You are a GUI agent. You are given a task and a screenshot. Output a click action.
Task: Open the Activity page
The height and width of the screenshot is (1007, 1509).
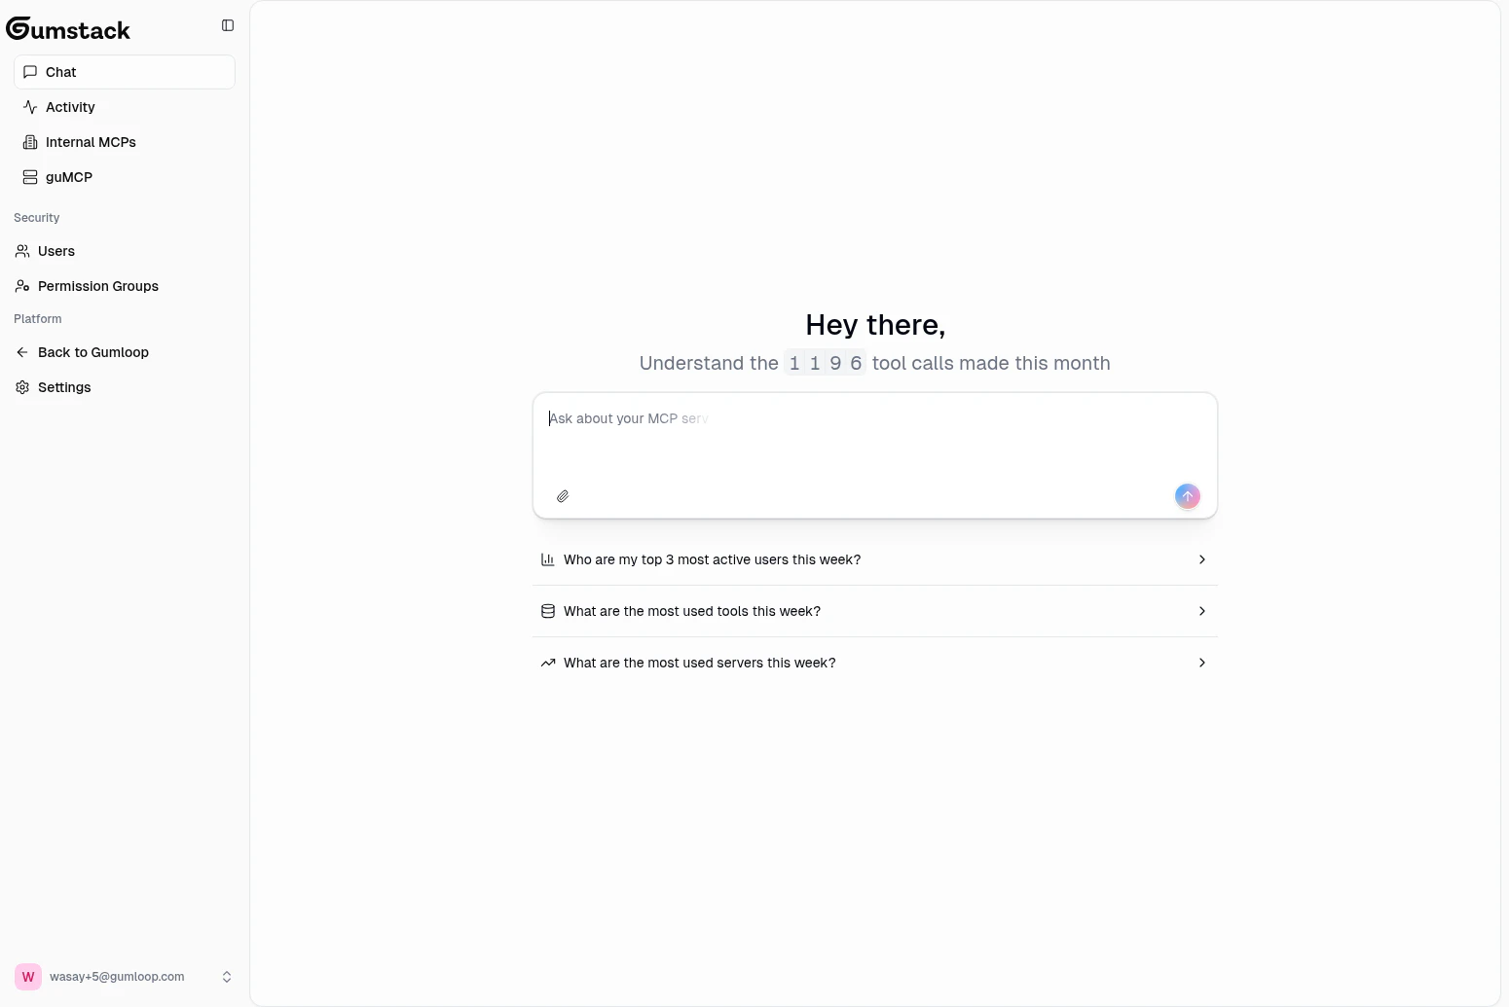(x=68, y=107)
